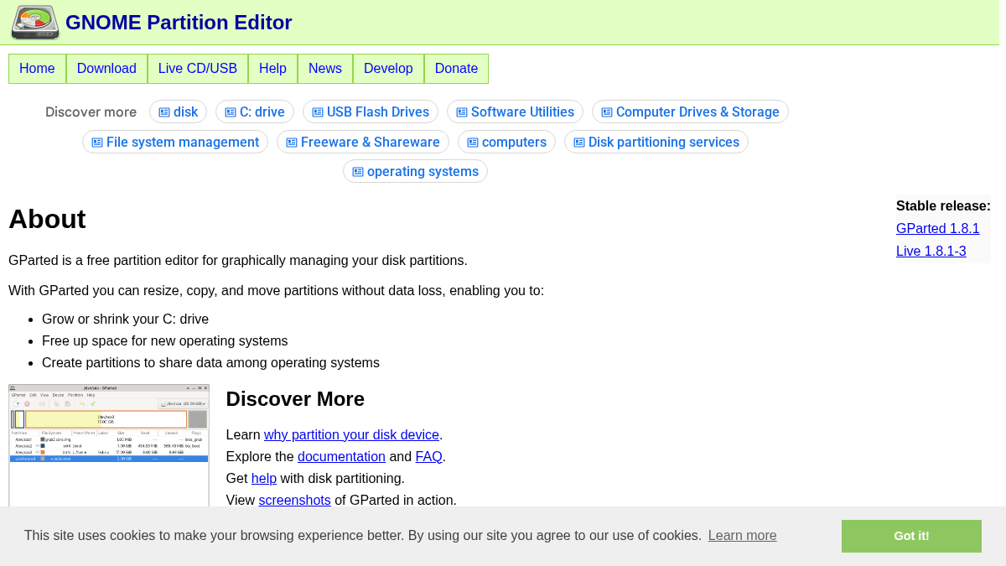1006x566 pixels.
Task: Select the 'operating systems' label
Action: 423,172
